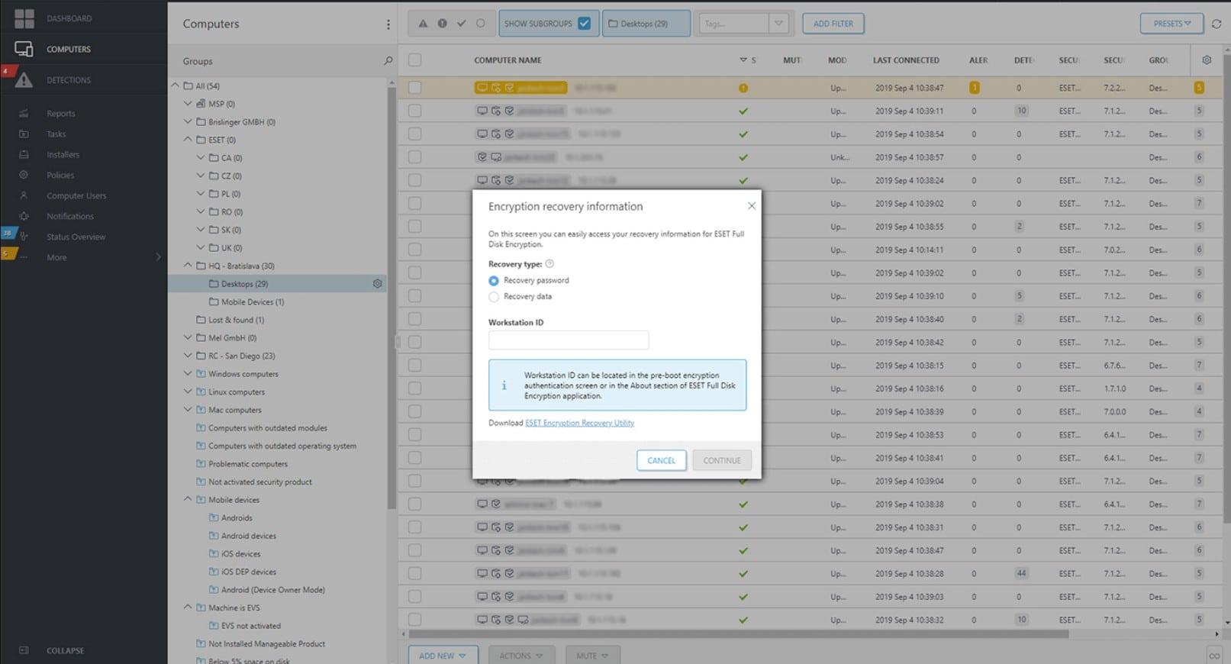Open Installers in the sidebar
This screenshot has height=664, width=1231.
point(63,155)
